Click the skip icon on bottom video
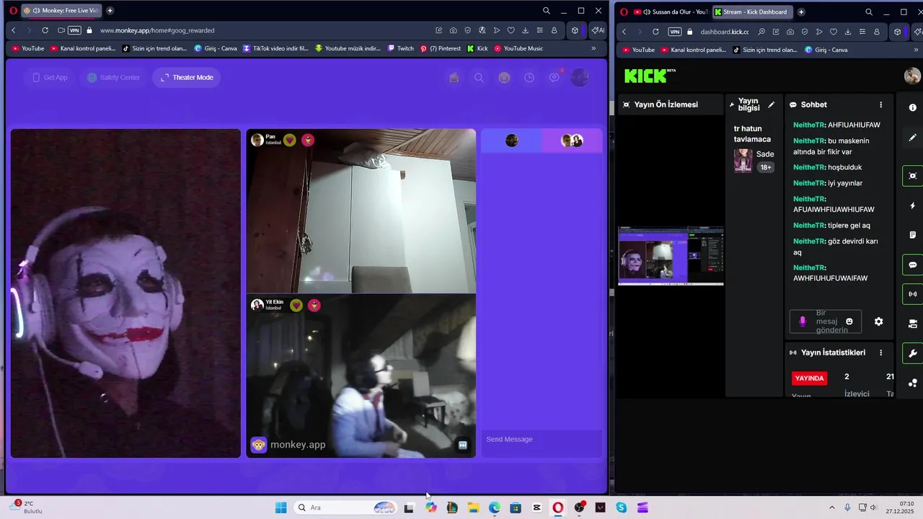The image size is (923, 519). (x=463, y=445)
